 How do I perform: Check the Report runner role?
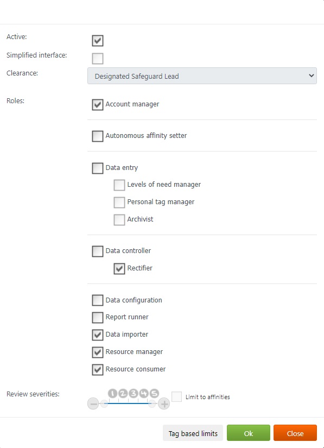(98, 318)
